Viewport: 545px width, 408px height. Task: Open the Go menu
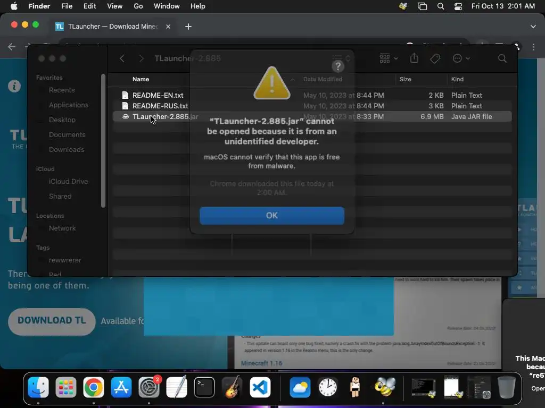(138, 6)
